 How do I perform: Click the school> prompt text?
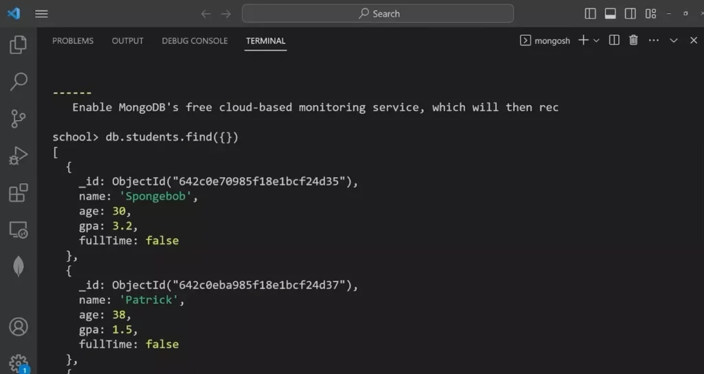tap(76, 137)
